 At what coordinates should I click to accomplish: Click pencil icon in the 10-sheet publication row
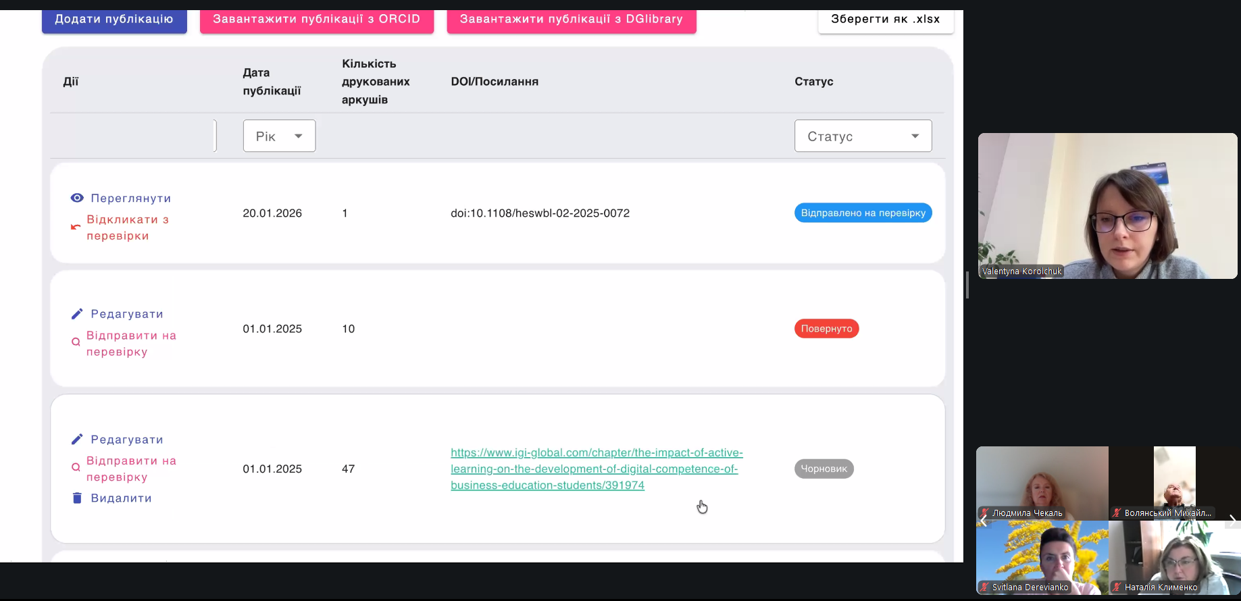tap(77, 314)
